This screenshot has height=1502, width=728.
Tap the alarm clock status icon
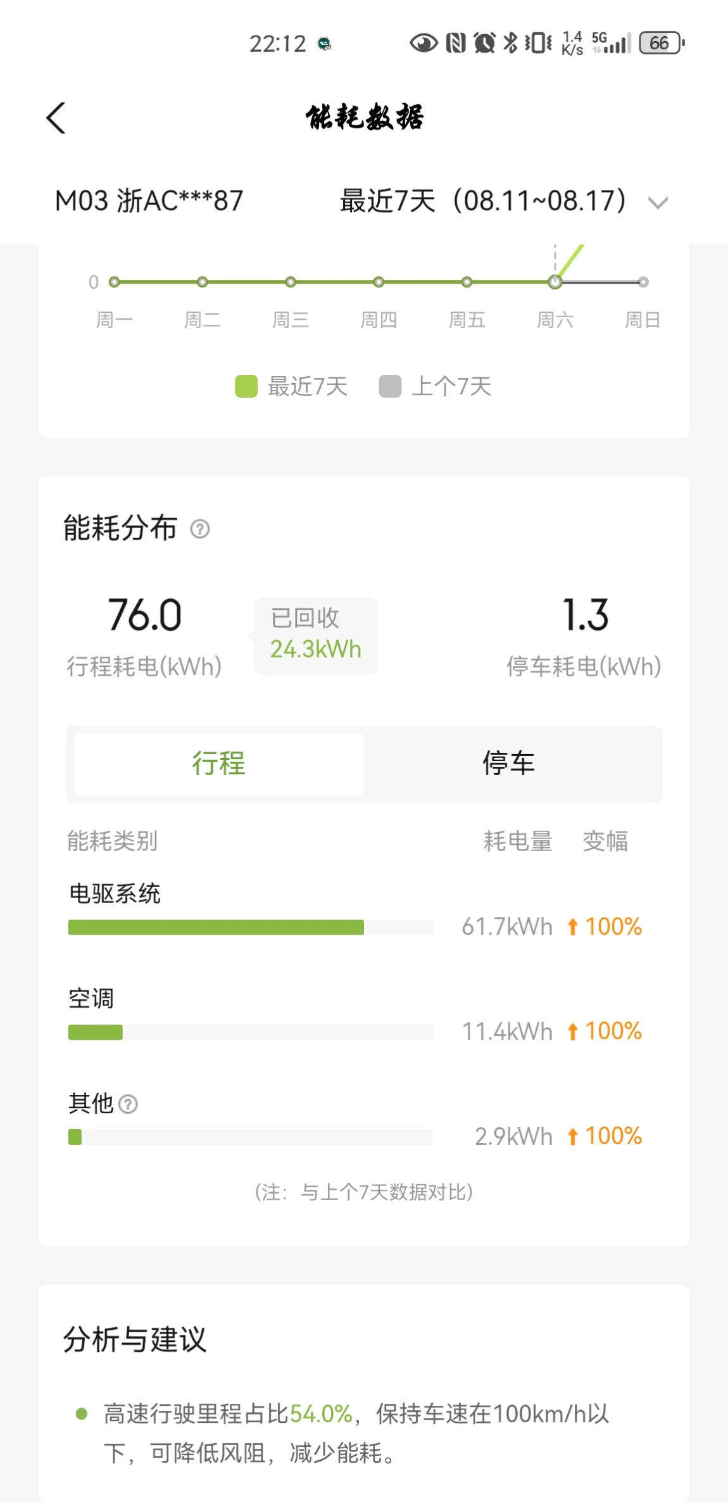coord(484,43)
